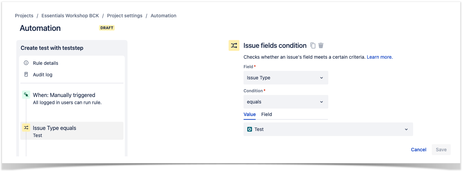Click the DRAFT status badge
This screenshot has height=173, width=465.
(107, 28)
